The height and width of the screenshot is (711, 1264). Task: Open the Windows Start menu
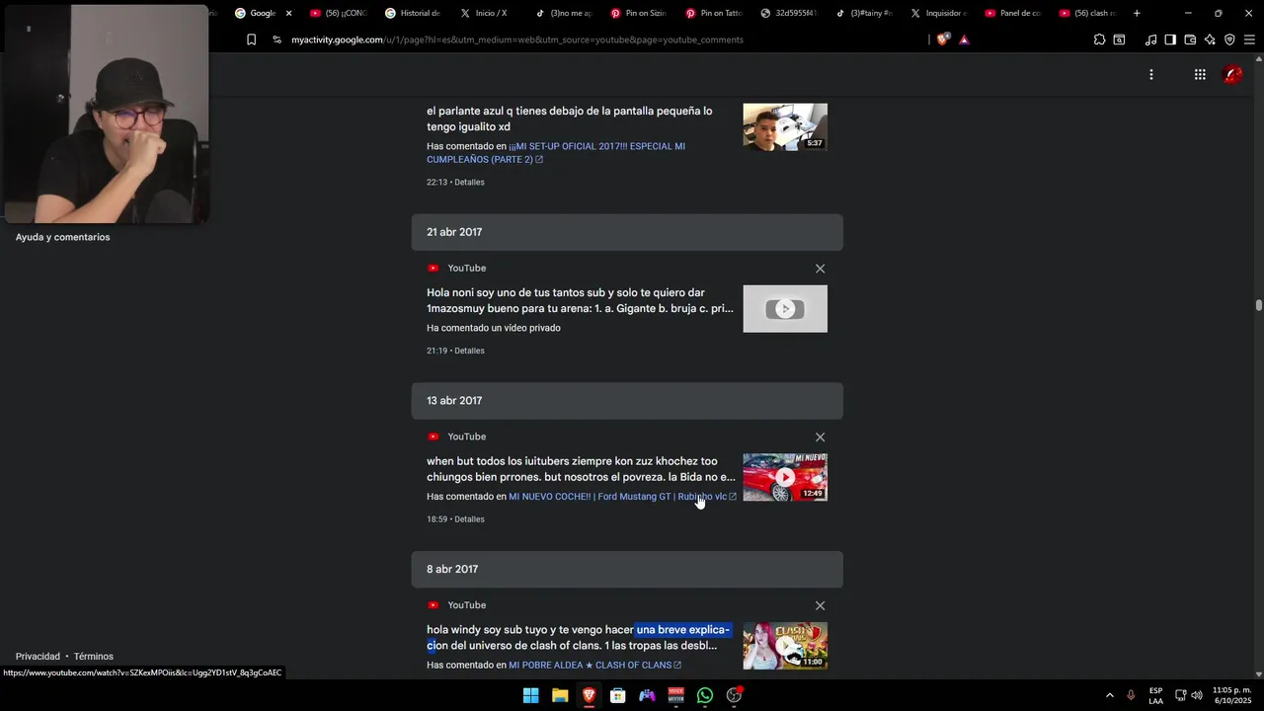coord(530,695)
